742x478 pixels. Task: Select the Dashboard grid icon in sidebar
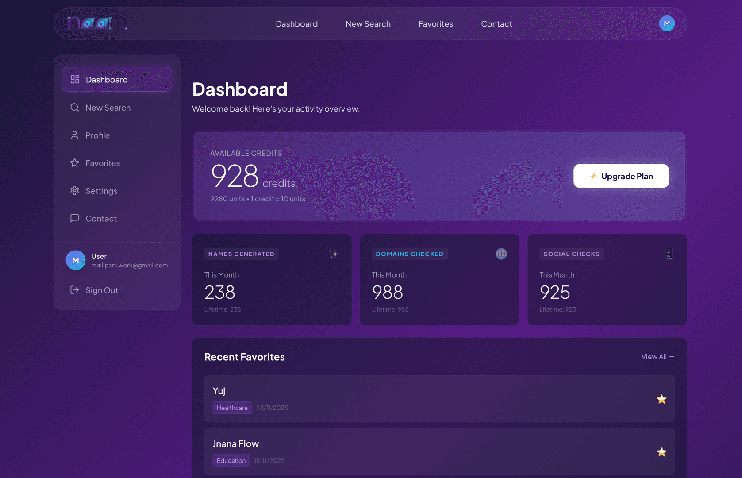tap(74, 79)
